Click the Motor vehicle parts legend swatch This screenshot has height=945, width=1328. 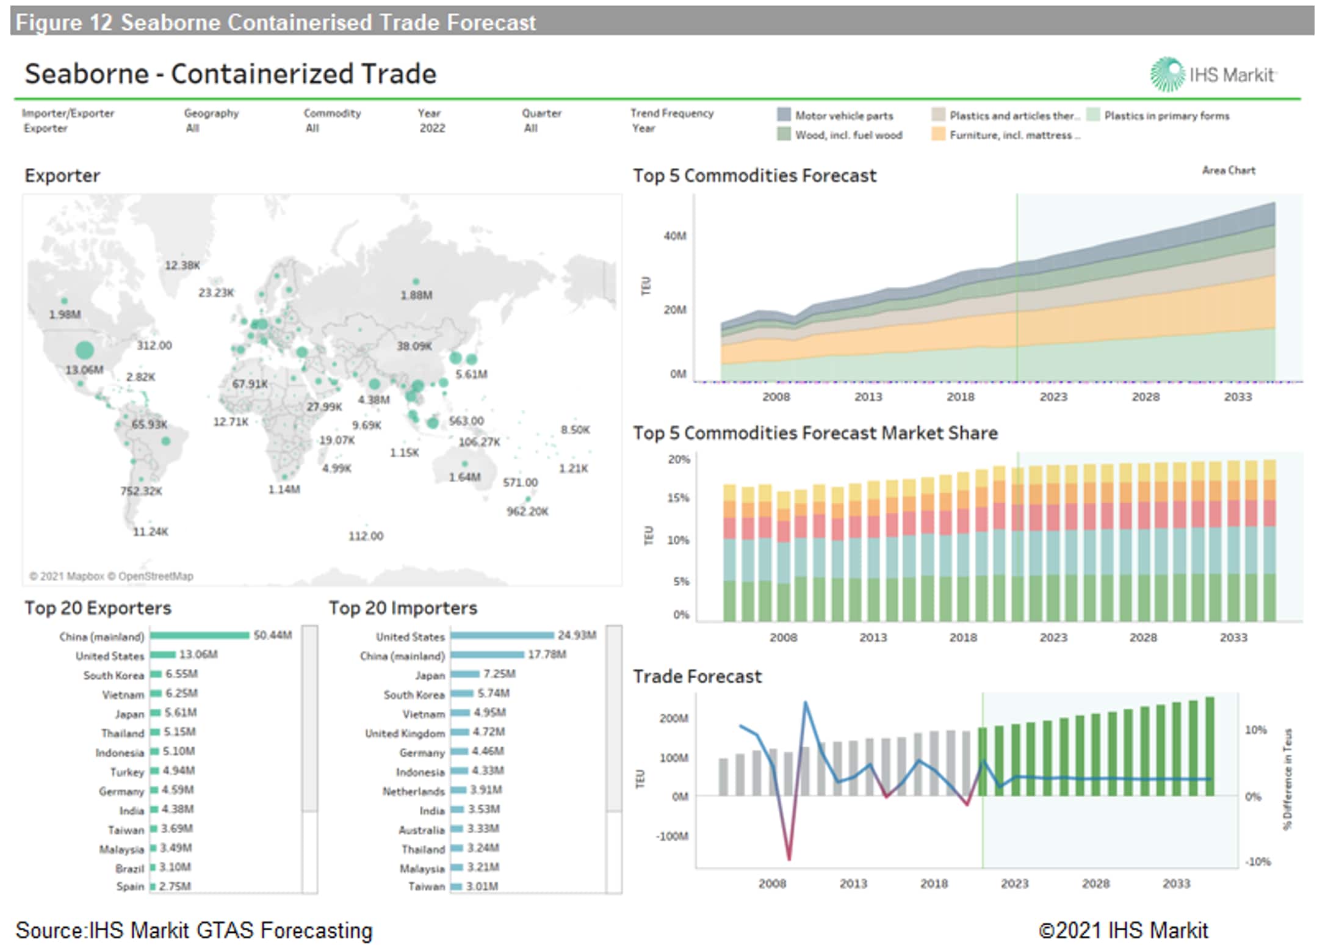[x=784, y=115]
